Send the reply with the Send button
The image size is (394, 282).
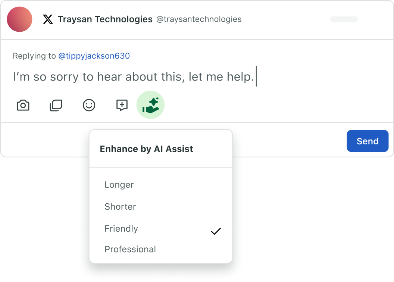click(x=368, y=141)
